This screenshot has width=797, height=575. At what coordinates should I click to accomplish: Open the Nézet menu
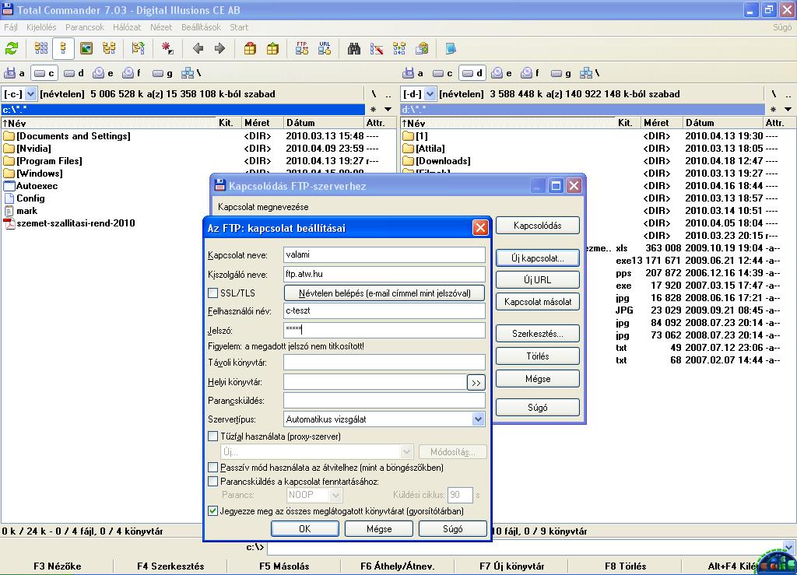[161, 27]
